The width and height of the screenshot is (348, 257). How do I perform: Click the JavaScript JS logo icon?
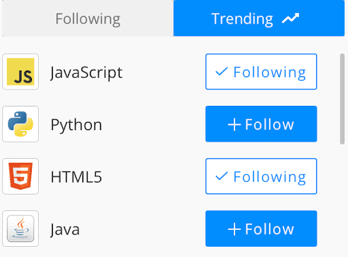click(x=20, y=72)
